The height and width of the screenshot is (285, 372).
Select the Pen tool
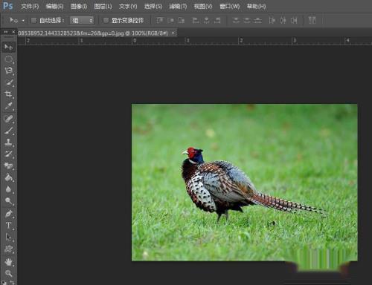coord(8,214)
